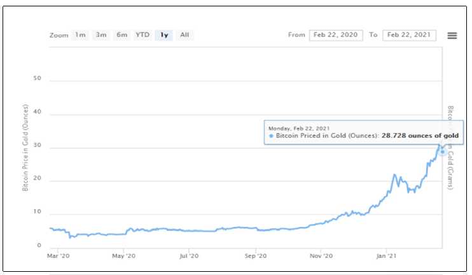Click the Jul '20 x-axis label

pos(189,256)
